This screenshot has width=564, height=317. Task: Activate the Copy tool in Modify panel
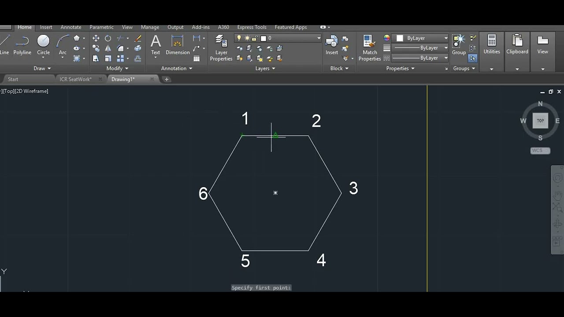tap(96, 48)
